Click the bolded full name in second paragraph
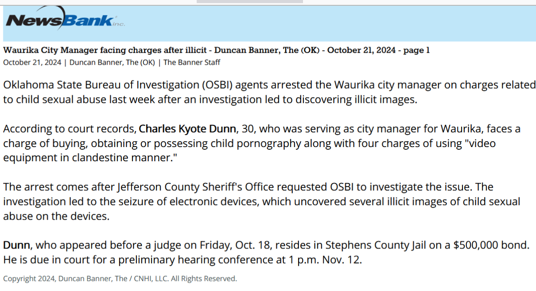 coord(187,129)
